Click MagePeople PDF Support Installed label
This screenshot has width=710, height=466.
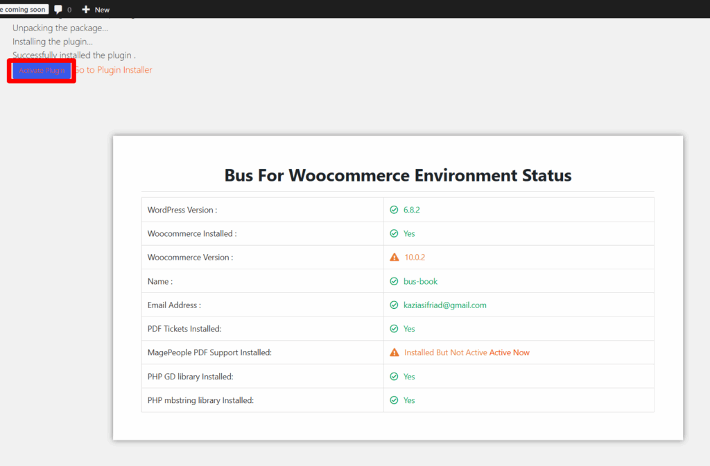tap(209, 352)
